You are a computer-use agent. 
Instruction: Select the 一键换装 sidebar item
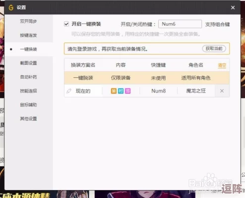28,49
